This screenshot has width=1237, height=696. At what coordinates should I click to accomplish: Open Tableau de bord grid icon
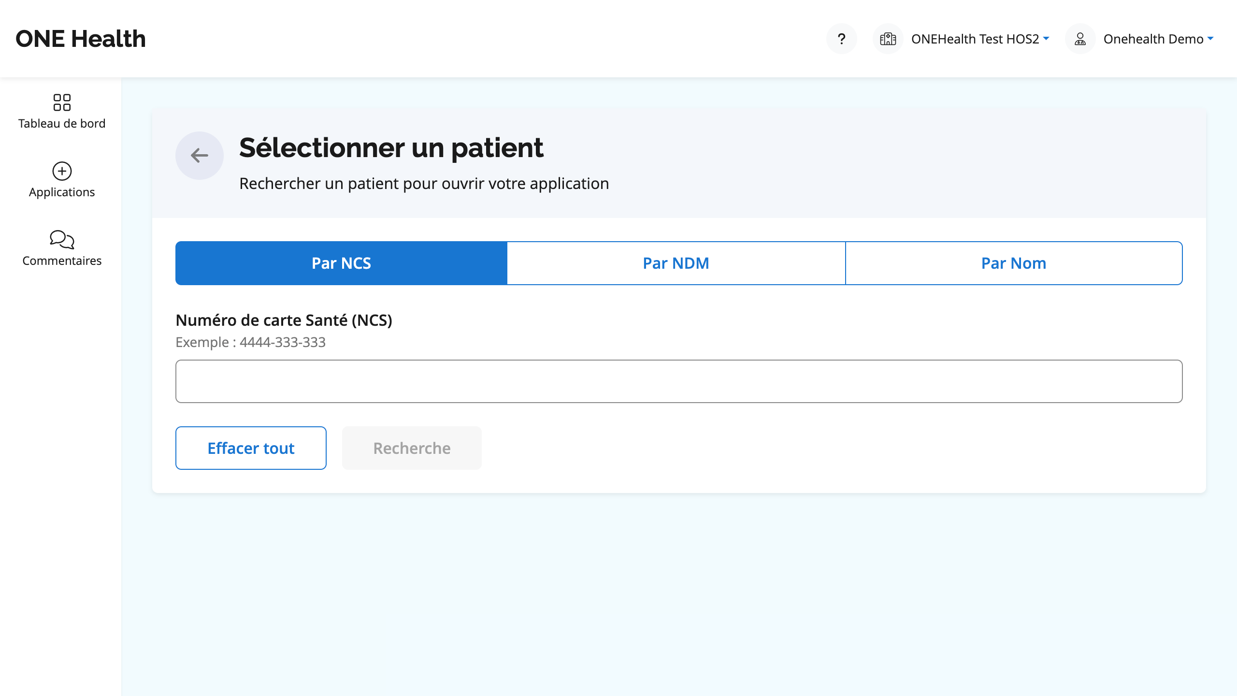pos(62,102)
